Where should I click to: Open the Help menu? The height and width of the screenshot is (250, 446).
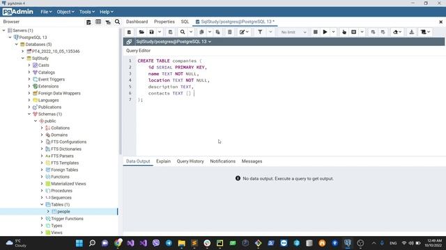(107, 12)
